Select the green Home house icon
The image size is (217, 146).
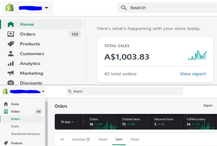click(11, 24)
